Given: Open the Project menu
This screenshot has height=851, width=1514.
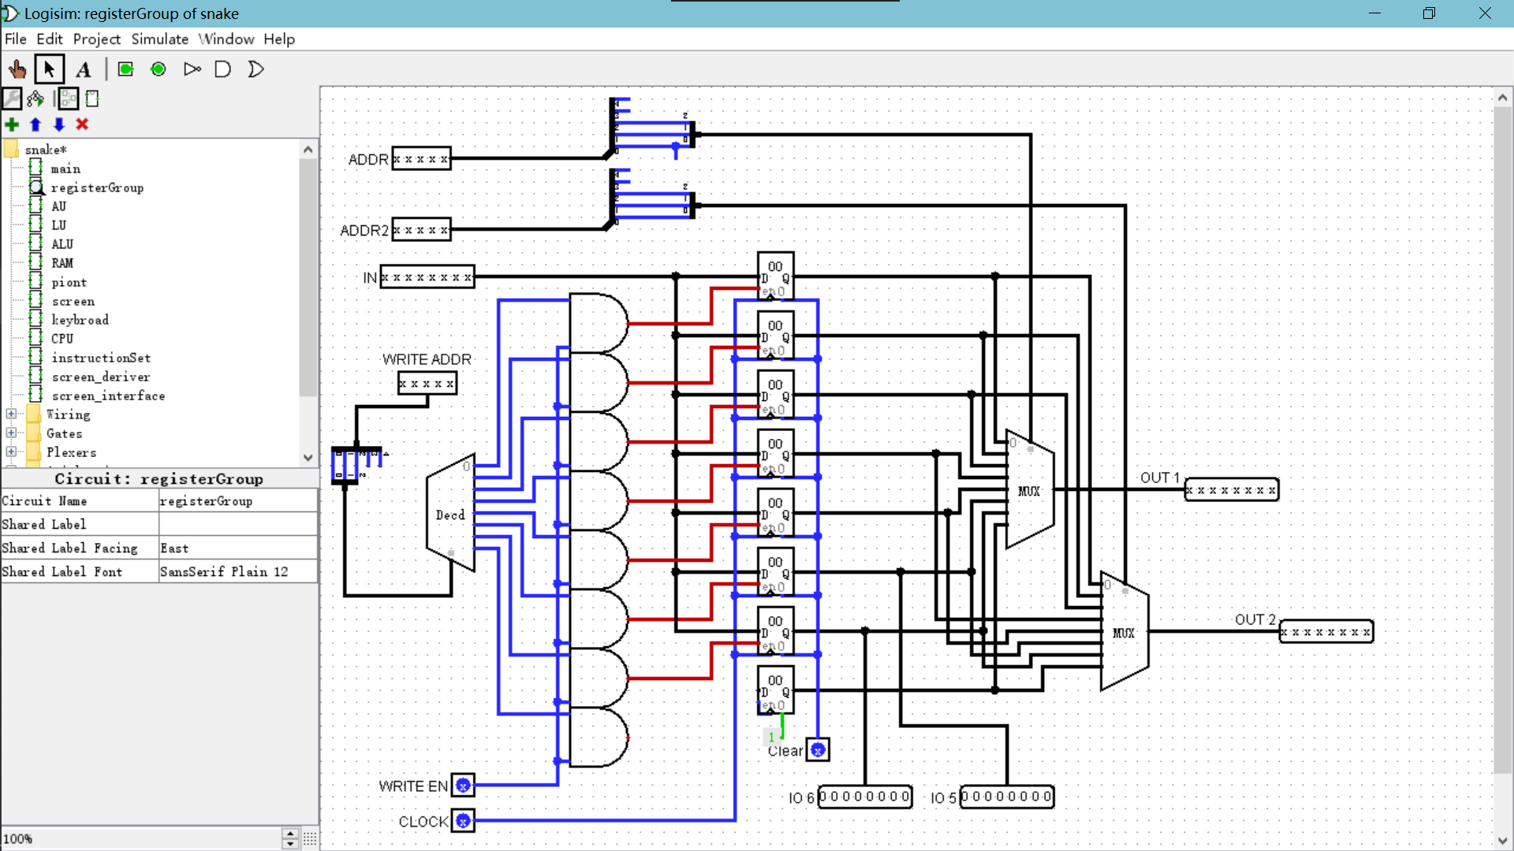Looking at the screenshot, I should (97, 39).
